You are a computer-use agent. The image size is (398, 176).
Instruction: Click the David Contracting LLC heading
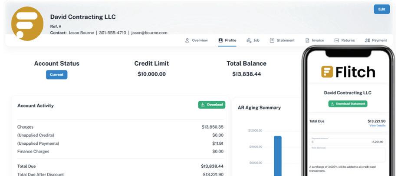pos(83,17)
